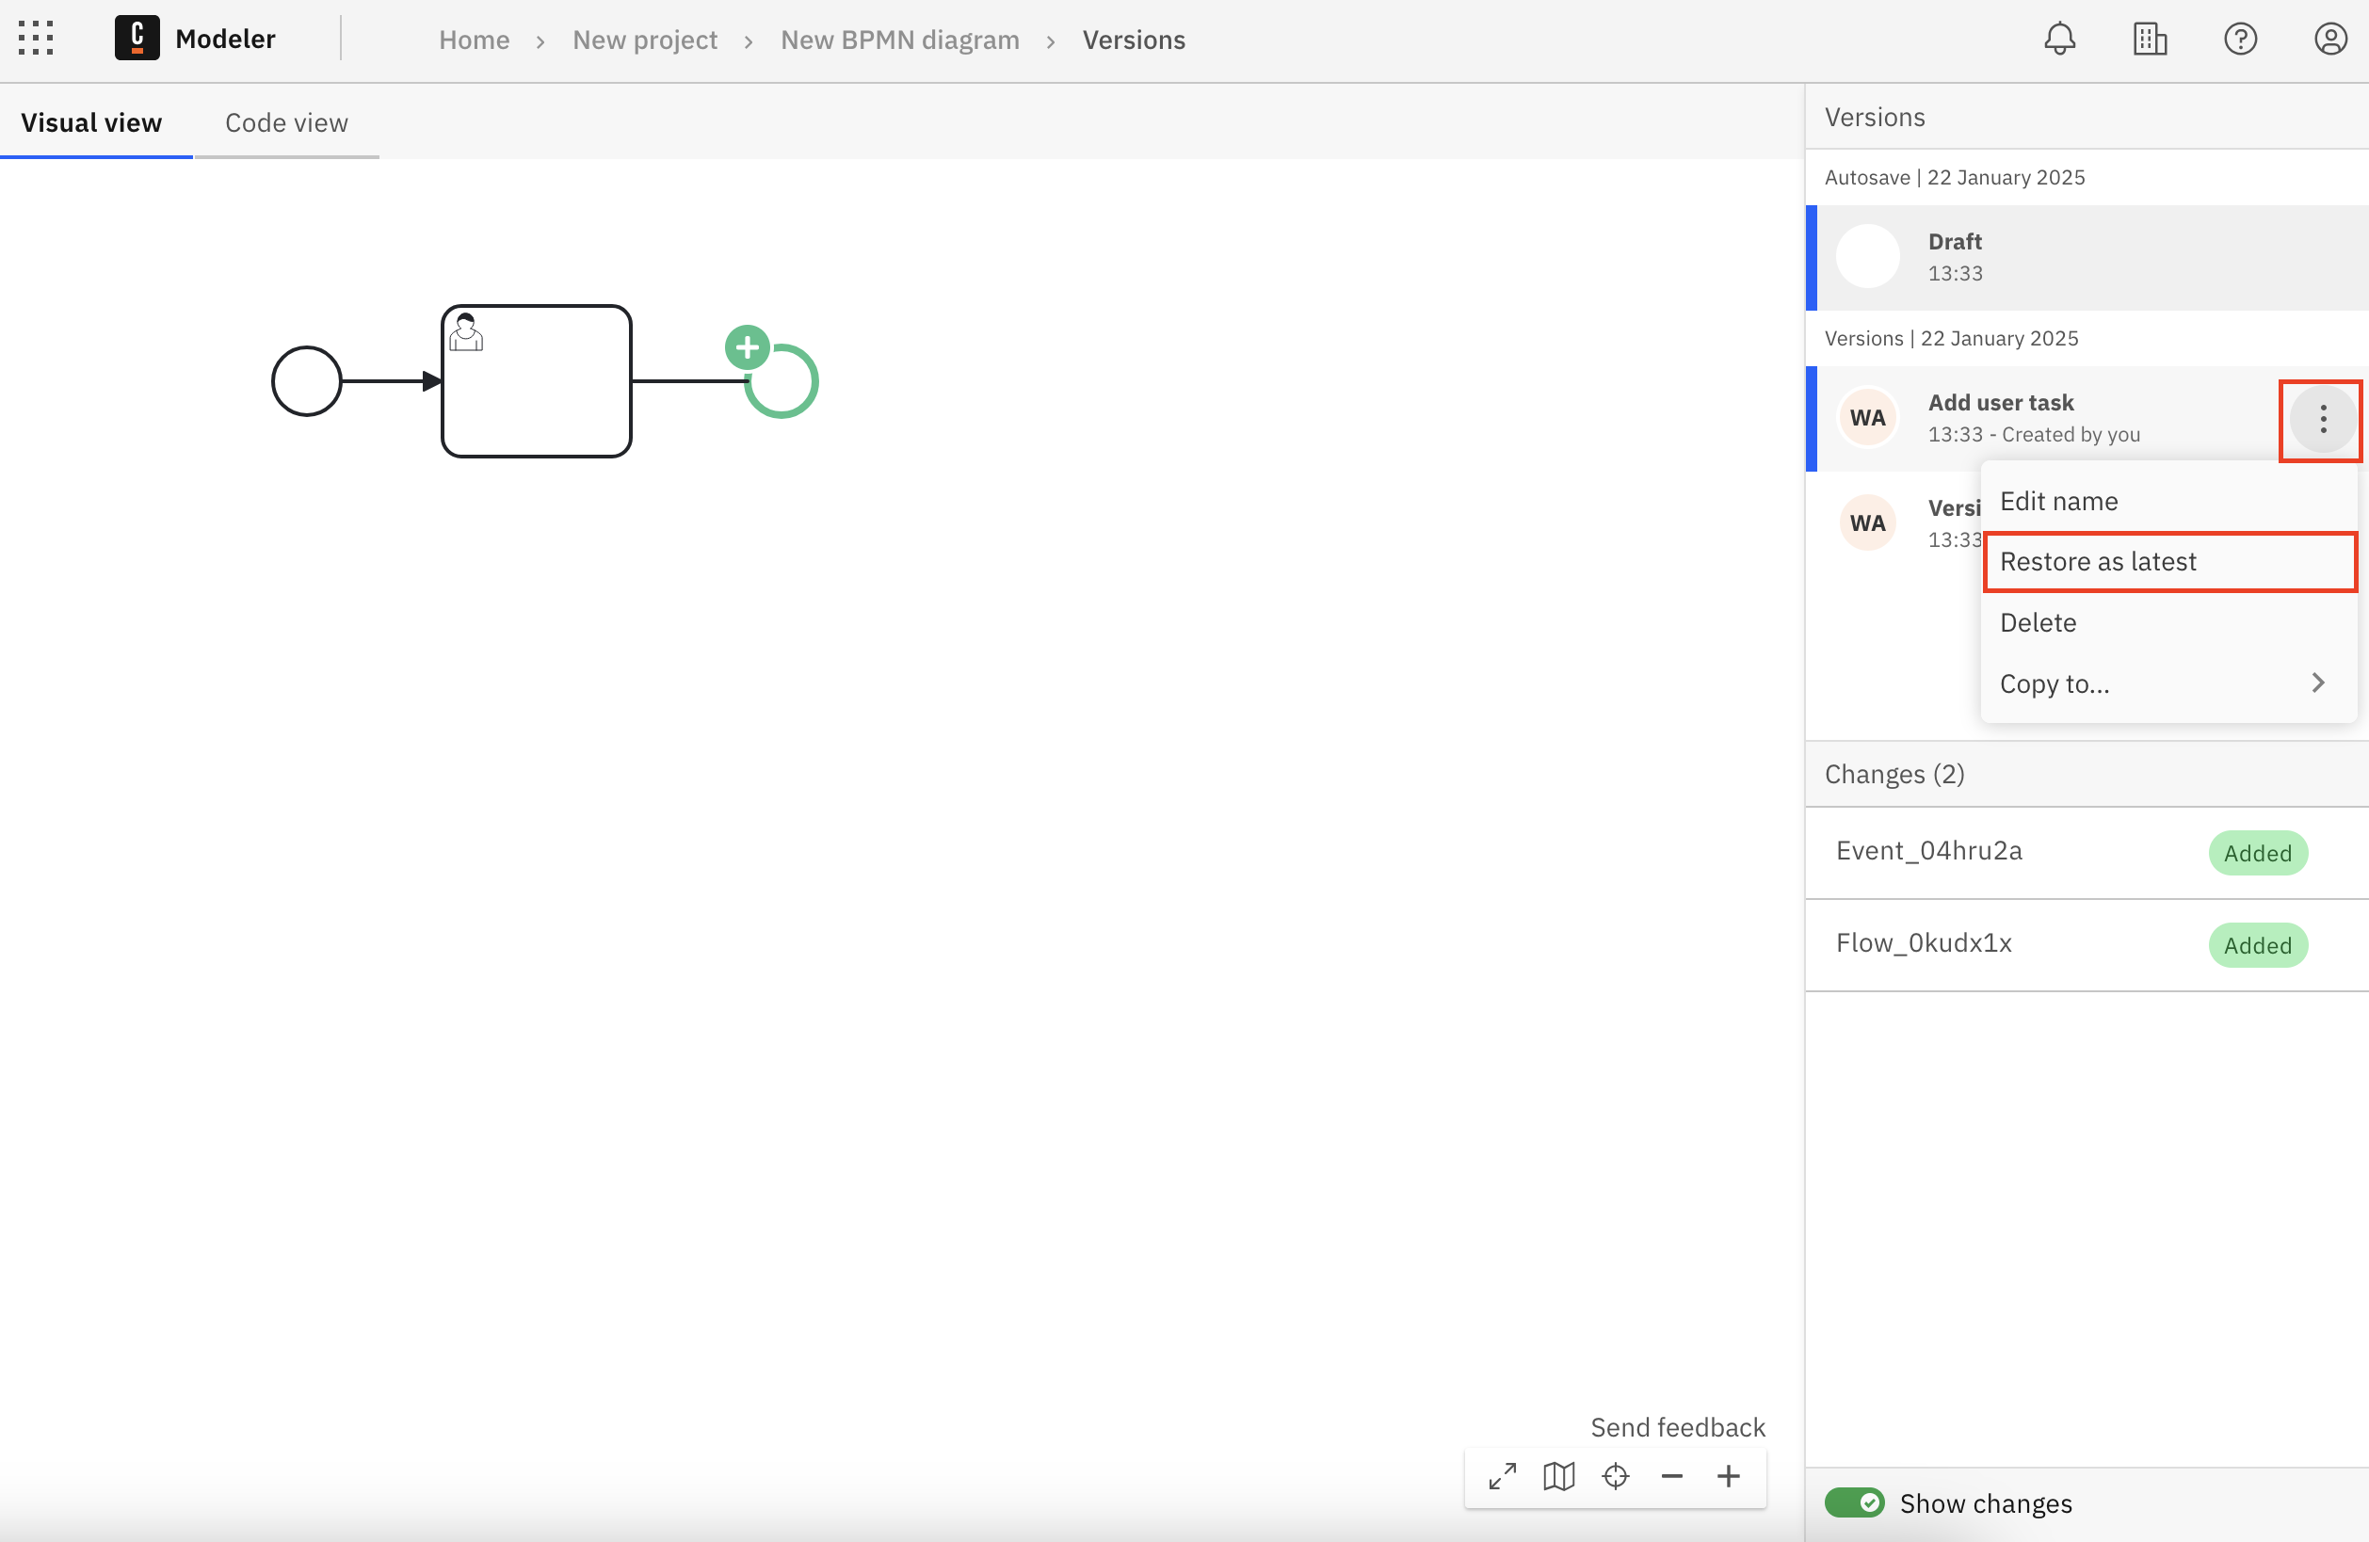
Task: Zoom in with the plus icon
Action: pos(1728,1475)
